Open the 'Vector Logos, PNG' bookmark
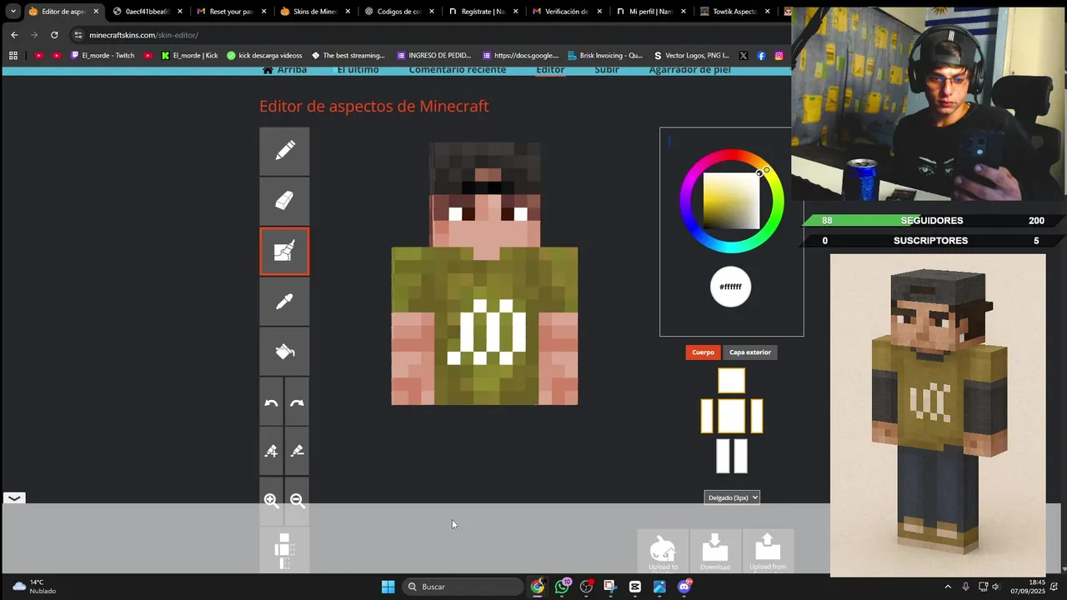 tap(691, 56)
